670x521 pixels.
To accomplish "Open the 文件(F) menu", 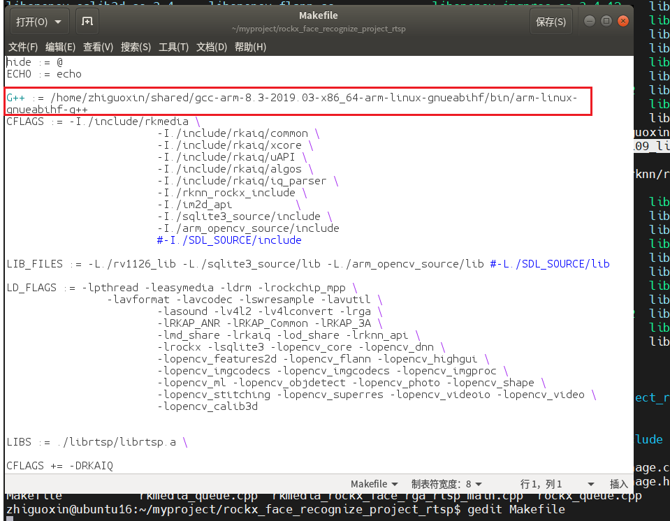I will (23, 47).
